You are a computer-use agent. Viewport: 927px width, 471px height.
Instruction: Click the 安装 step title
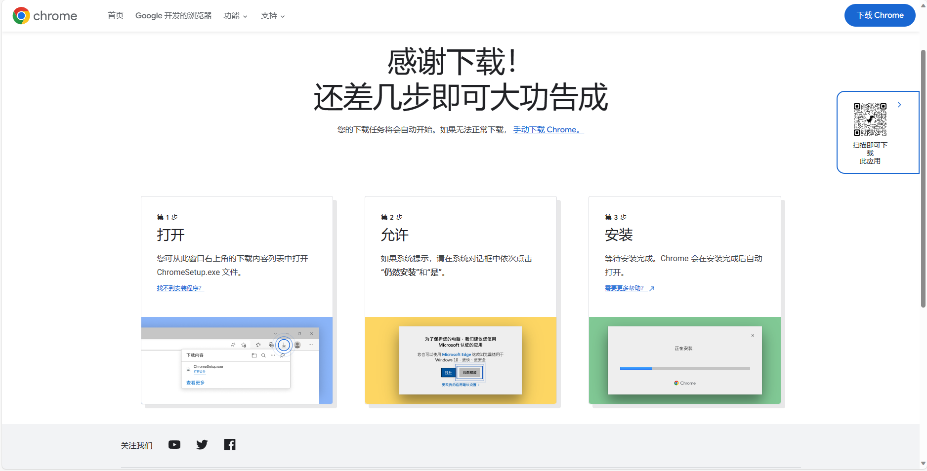619,235
